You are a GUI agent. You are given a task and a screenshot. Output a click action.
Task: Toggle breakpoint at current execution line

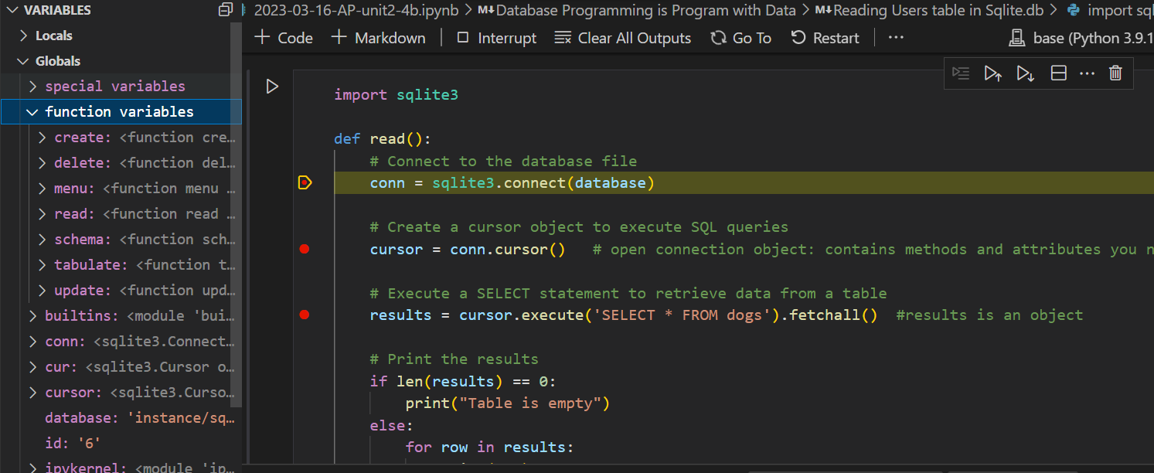[x=305, y=183]
